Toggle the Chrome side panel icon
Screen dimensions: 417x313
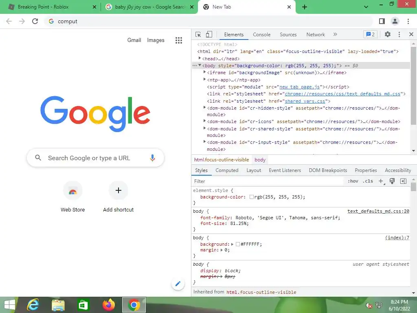pyautogui.click(x=382, y=21)
